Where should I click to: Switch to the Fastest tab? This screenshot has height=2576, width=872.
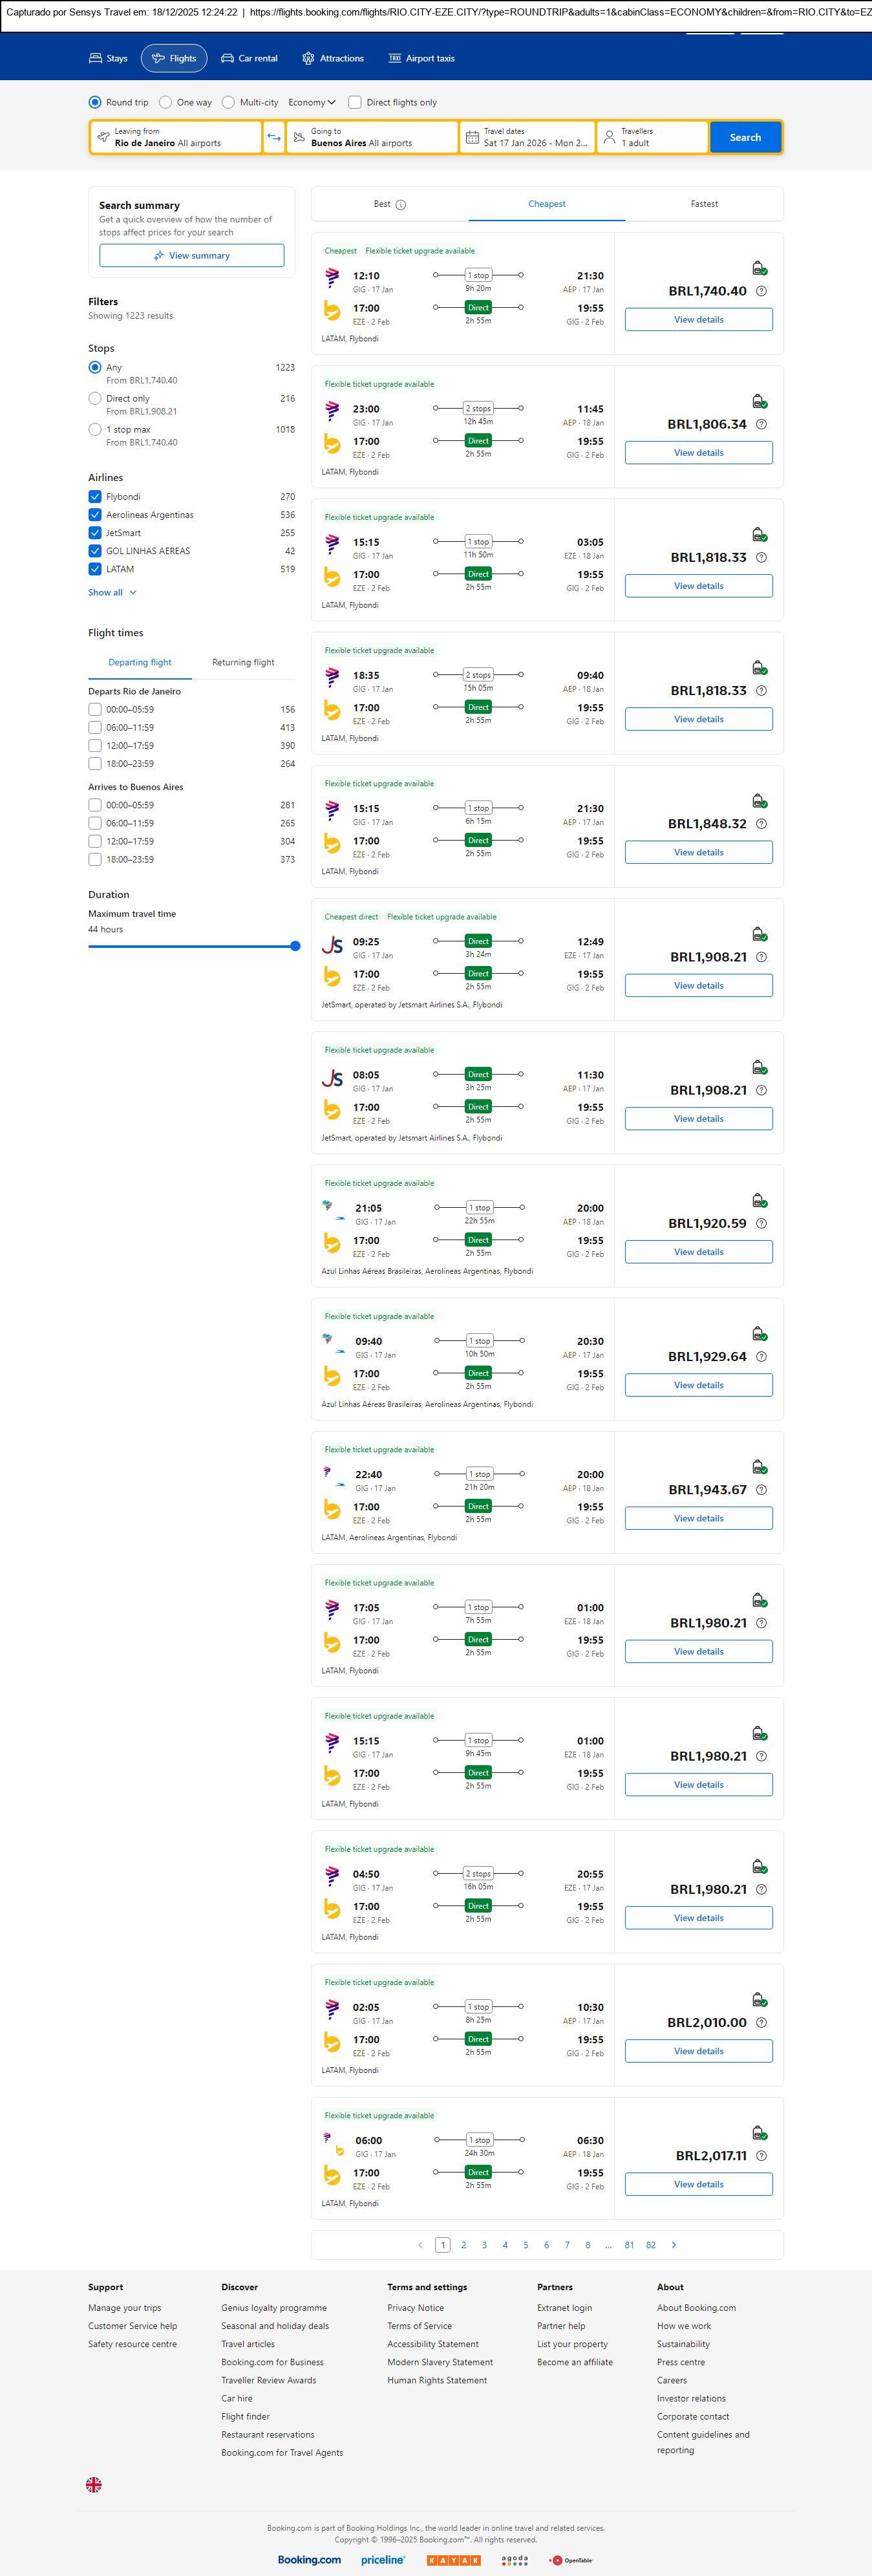point(704,204)
